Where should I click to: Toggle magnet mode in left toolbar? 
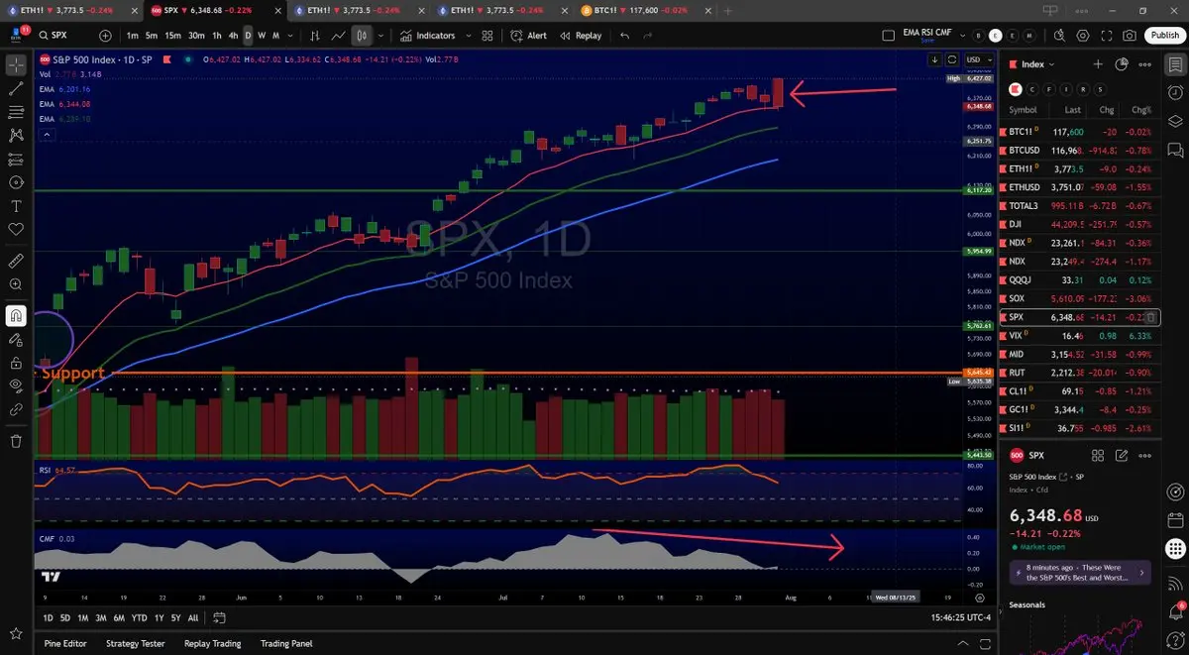[16, 316]
